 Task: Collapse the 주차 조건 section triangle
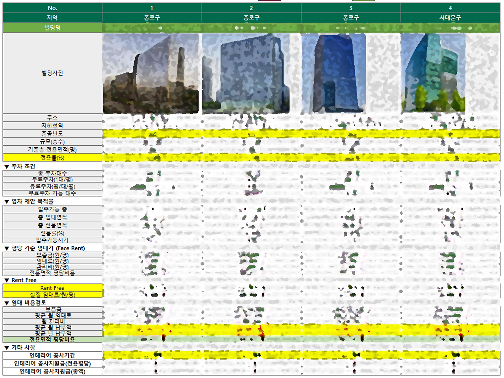(x=7, y=167)
